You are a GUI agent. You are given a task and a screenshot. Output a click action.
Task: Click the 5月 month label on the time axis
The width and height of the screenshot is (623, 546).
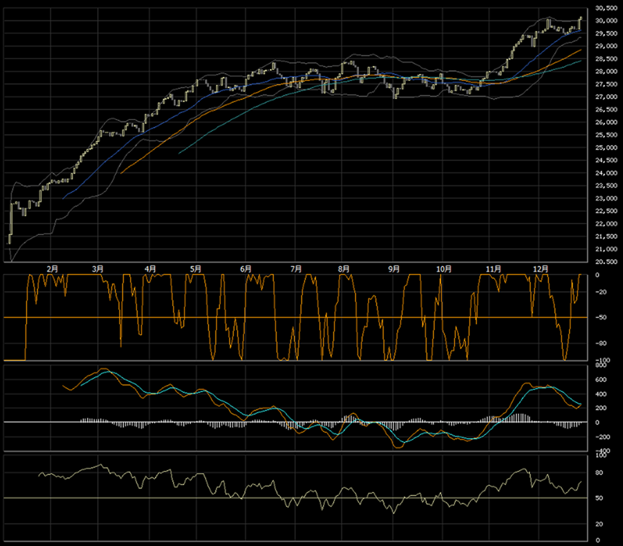pyautogui.click(x=196, y=269)
